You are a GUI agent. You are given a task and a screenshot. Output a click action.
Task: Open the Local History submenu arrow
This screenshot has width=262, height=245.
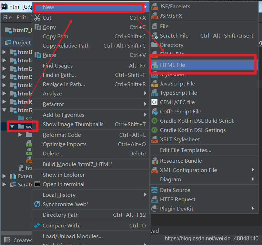coord(145,195)
